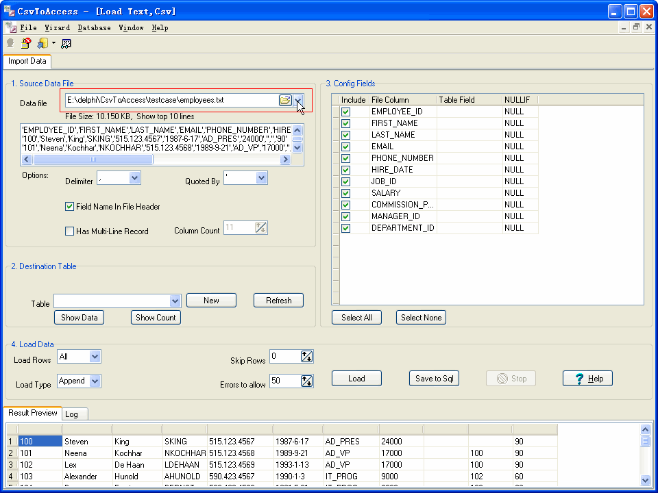
Task: Browse for data file with folder icon
Action: 285,100
